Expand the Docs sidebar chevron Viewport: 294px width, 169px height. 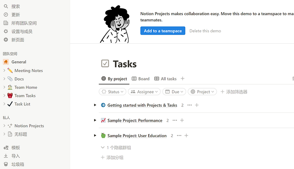(x=4, y=79)
